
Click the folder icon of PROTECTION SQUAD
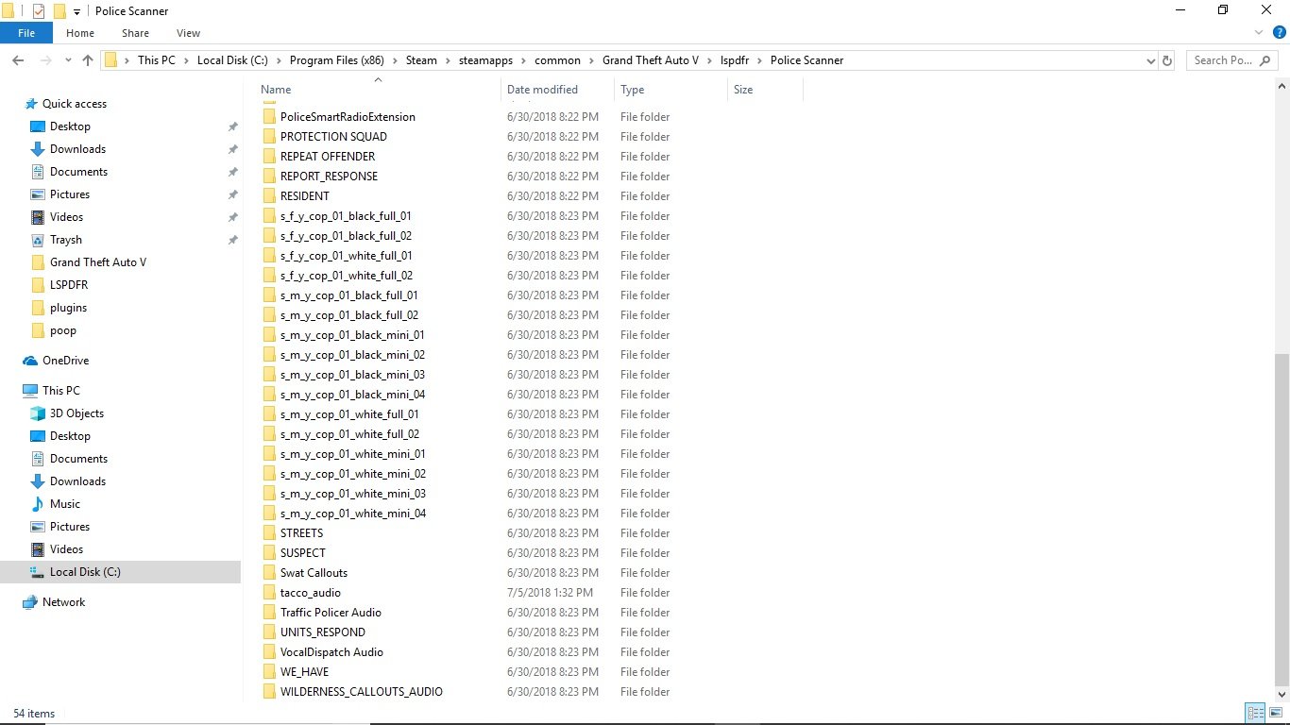pyautogui.click(x=269, y=137)
